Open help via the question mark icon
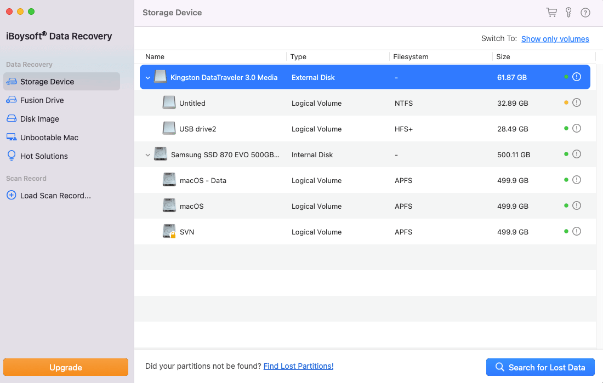Image resolution: width=603 pixels, height=383 pixels. (585, 12)
